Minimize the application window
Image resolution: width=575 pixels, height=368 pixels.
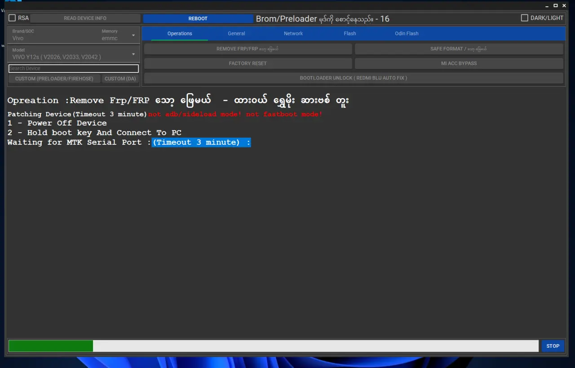(x=547, y=5)
